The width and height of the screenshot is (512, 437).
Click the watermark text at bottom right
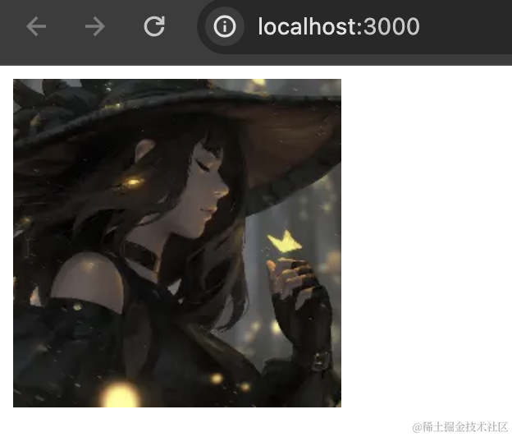tap(459, 426)
